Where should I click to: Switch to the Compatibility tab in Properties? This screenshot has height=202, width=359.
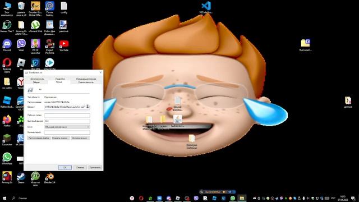pos(86,82)
